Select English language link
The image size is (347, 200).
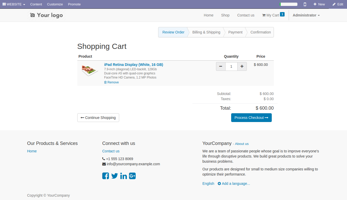pyautogui.click(x=208, y=184)
